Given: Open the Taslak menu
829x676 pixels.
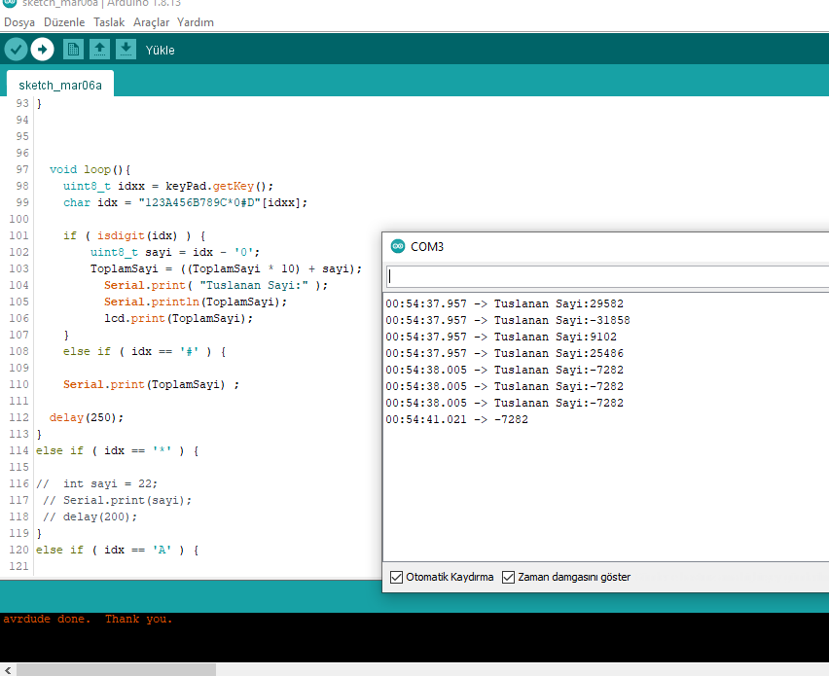Looking at the screenshot, I should (109, 22).
